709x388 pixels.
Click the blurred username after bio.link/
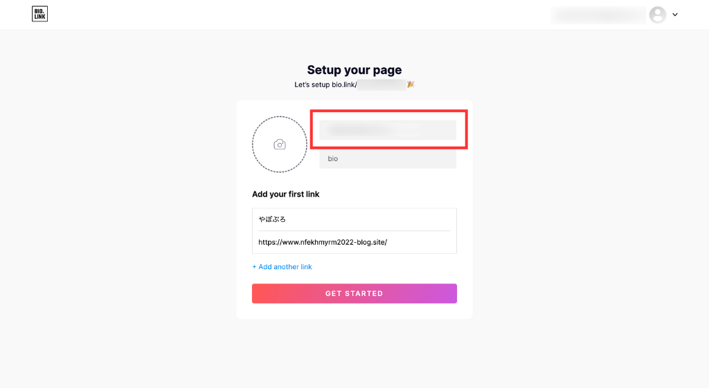tap(382, 84)
